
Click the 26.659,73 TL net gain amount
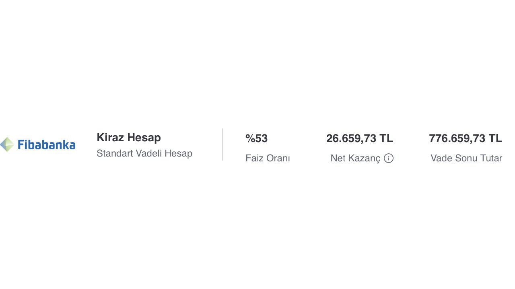360,138
